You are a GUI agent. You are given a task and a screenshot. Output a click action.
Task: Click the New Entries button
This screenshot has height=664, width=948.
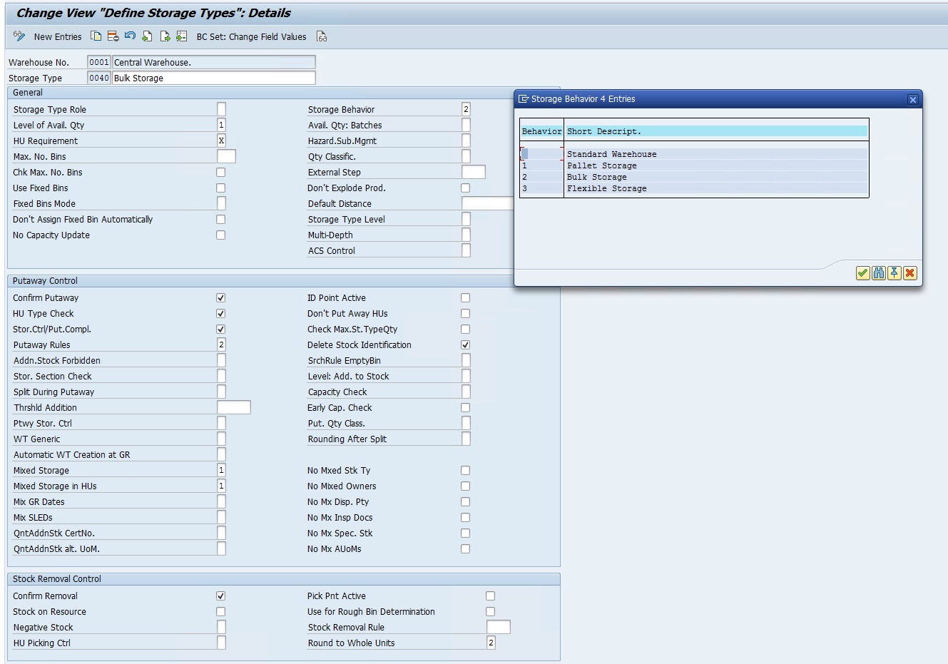57,36
